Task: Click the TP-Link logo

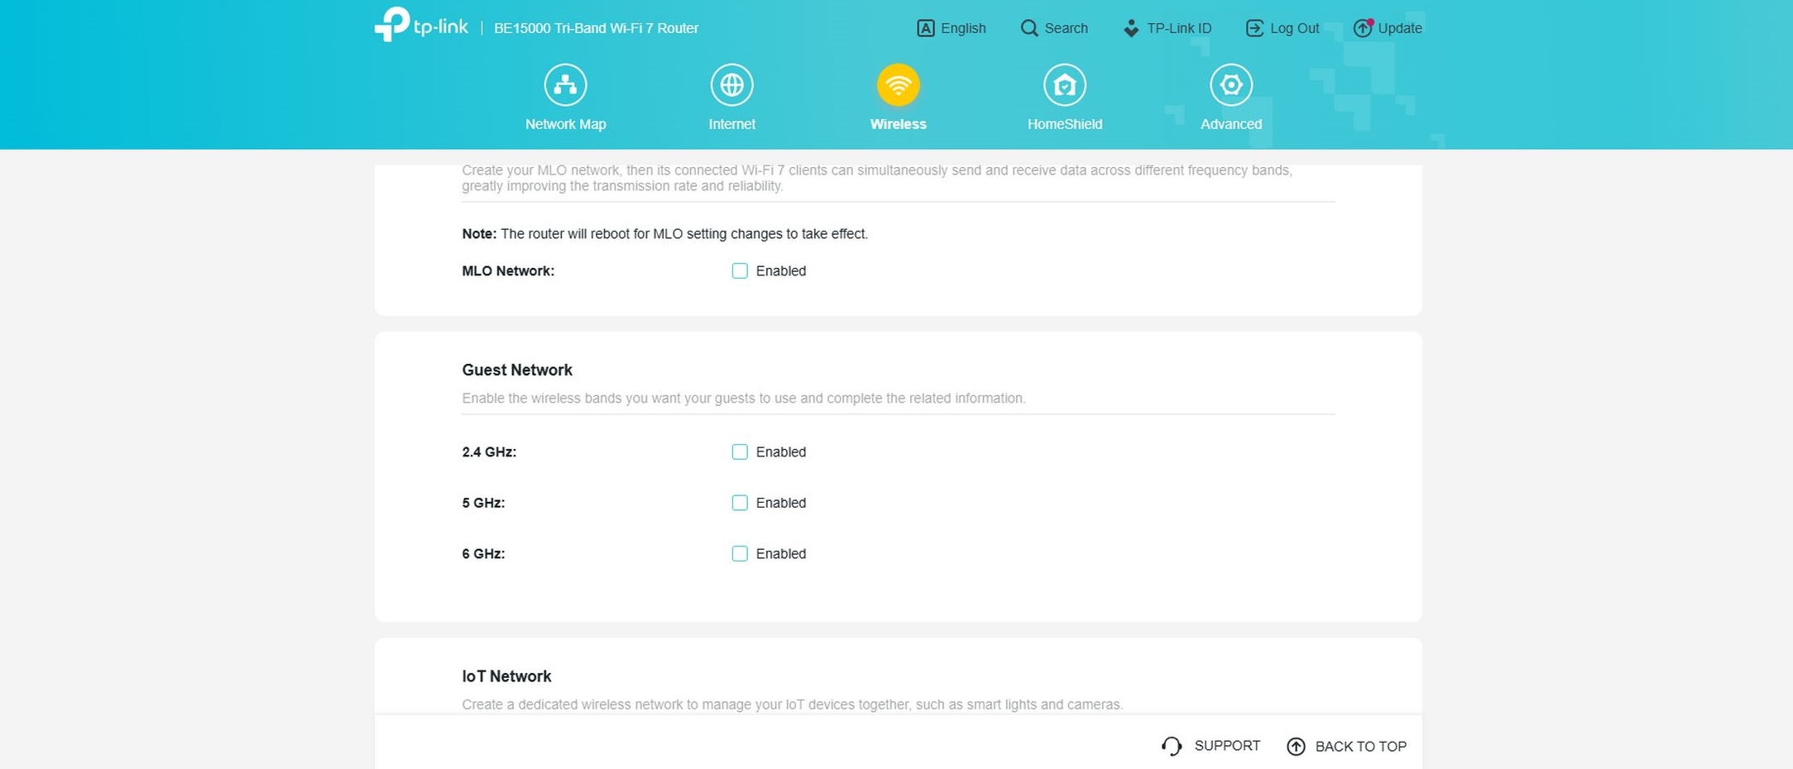Action: 420,25
